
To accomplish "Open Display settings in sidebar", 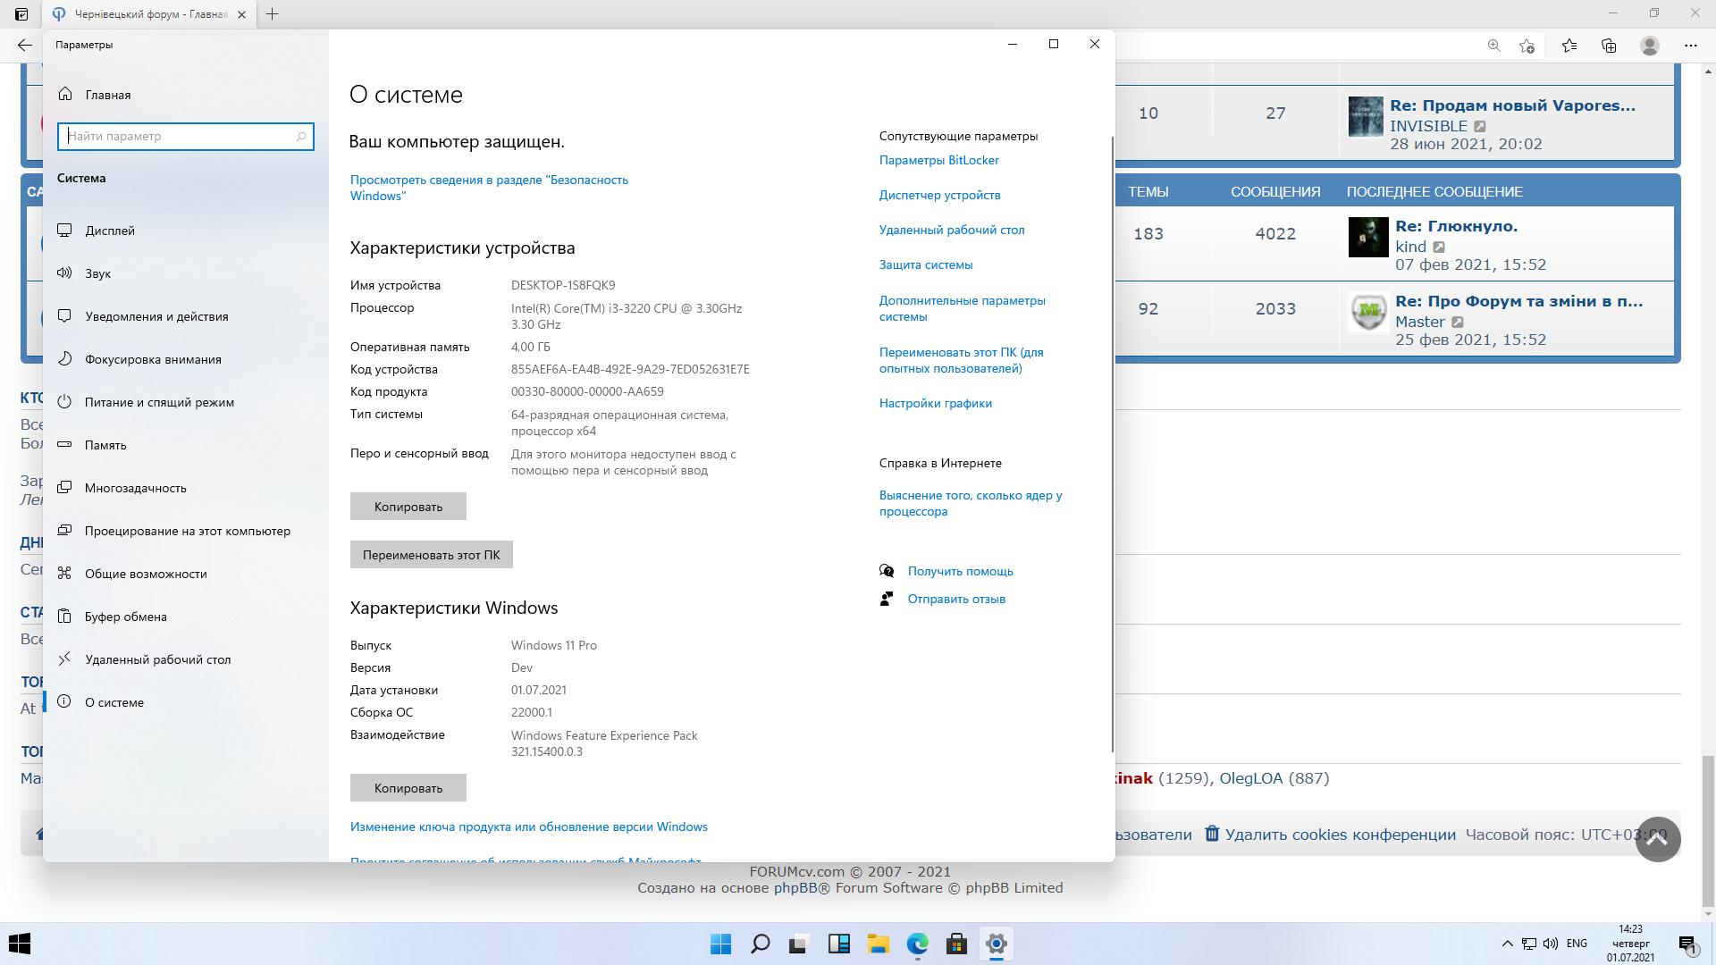I will point(109,231).
